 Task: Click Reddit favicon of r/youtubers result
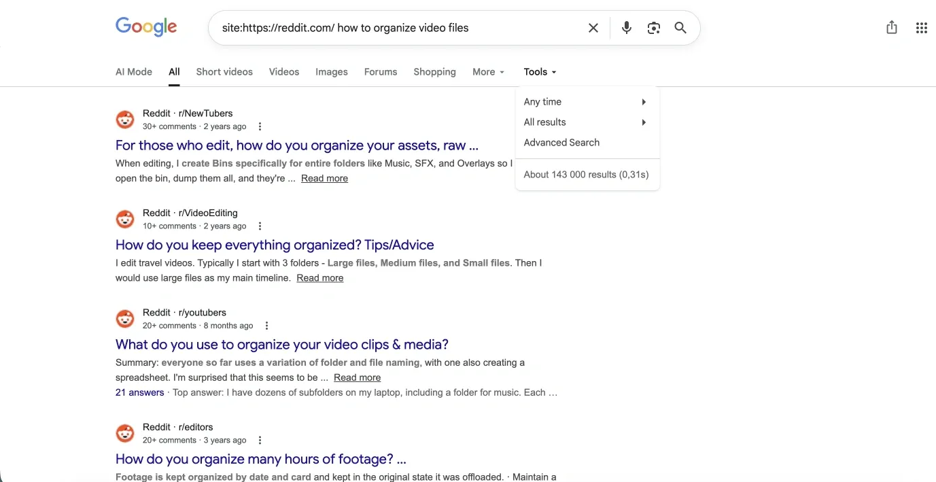[125, 319]
